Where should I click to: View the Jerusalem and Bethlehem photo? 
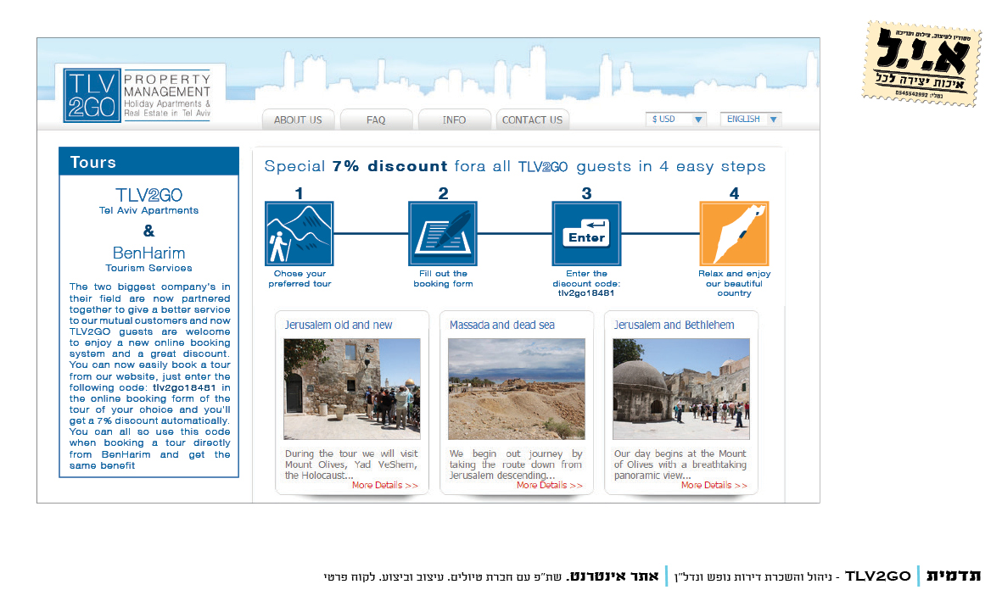(x=681, y=389)
